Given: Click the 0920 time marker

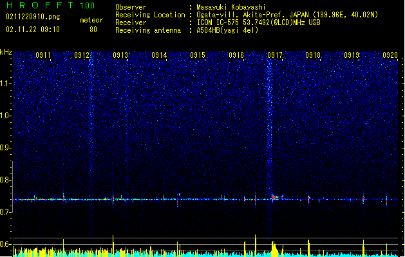Looking at the screenshot, I should 390,55.
